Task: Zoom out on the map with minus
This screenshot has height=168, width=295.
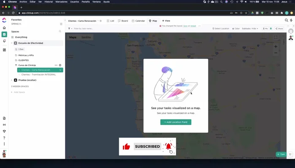Action: 276,53
